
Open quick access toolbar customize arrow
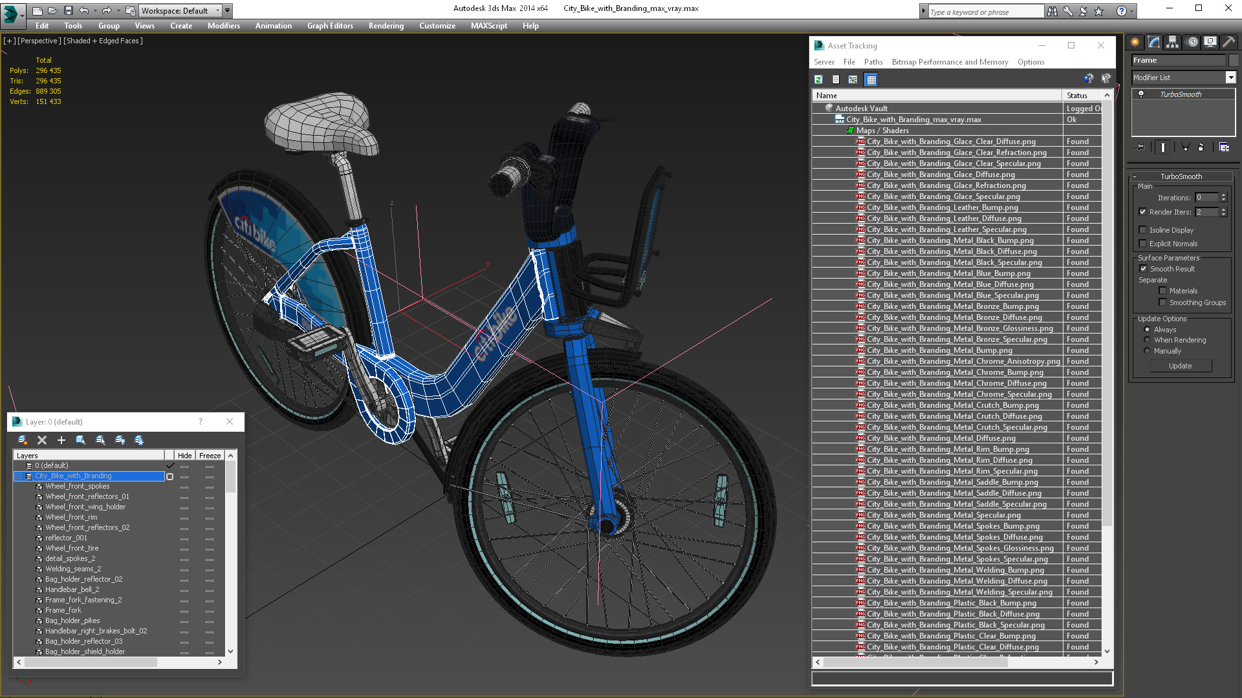pyautogui.click(x=228, y=11)
